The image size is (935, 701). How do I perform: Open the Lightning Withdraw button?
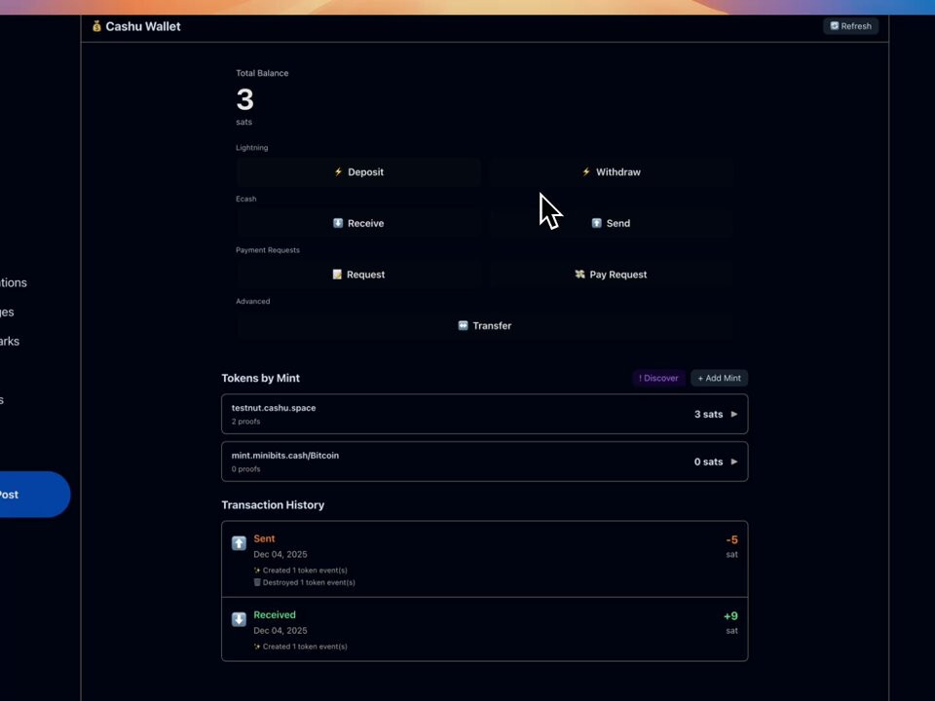coord(612,172)
